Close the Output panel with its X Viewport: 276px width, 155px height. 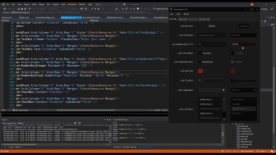click(110, 120)
